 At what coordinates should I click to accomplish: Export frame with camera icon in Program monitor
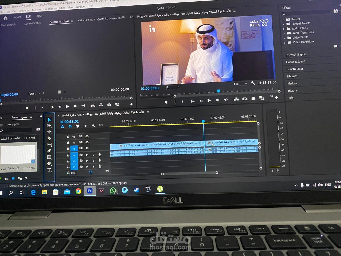(x=253, y=98)
